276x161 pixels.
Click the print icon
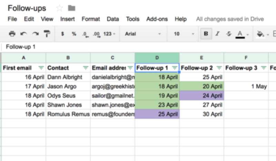12,34
